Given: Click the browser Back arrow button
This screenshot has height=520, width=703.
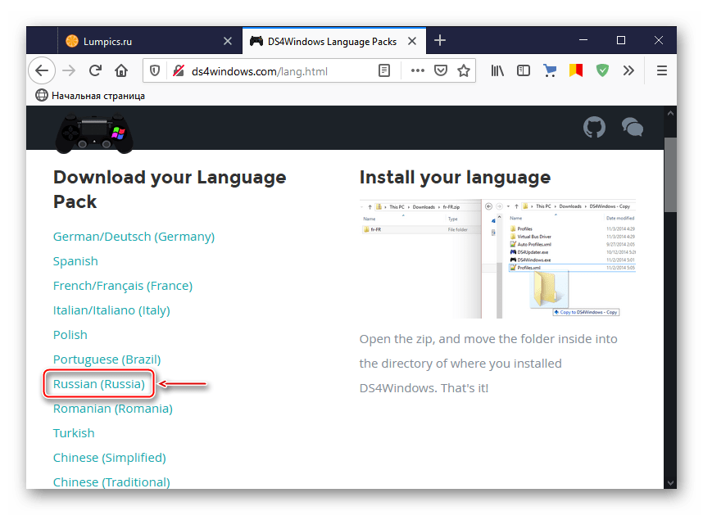Looking at the screenshot, I should coord(42,70).
